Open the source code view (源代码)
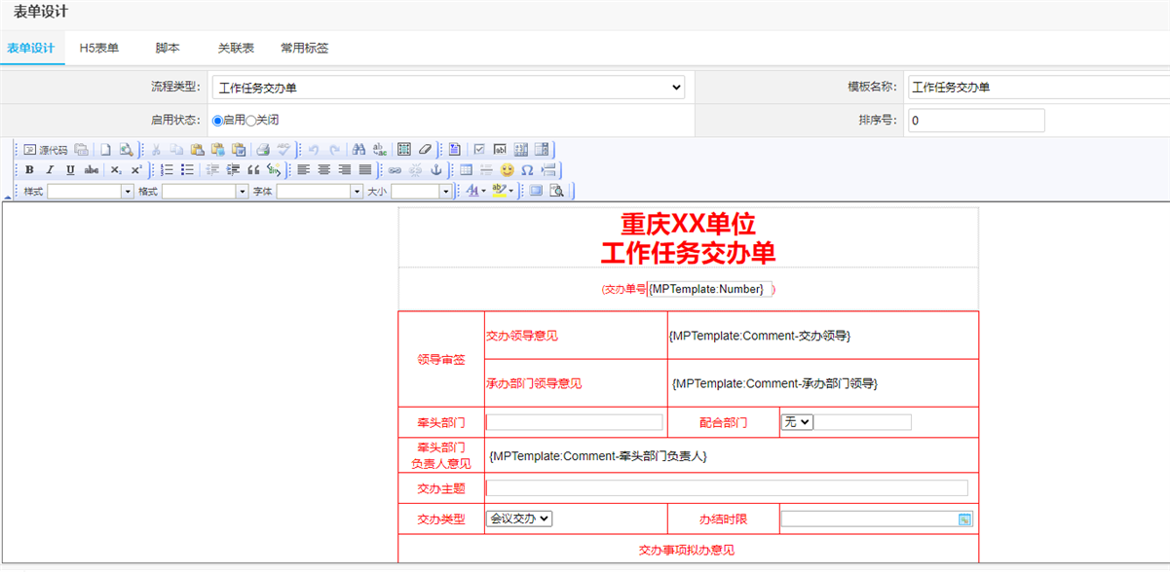 point(46,150)
